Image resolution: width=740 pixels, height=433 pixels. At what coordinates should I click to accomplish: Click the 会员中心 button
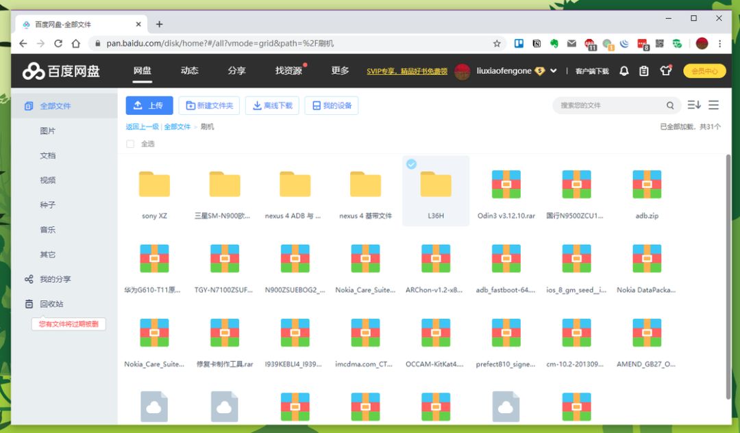pos(704,71)
